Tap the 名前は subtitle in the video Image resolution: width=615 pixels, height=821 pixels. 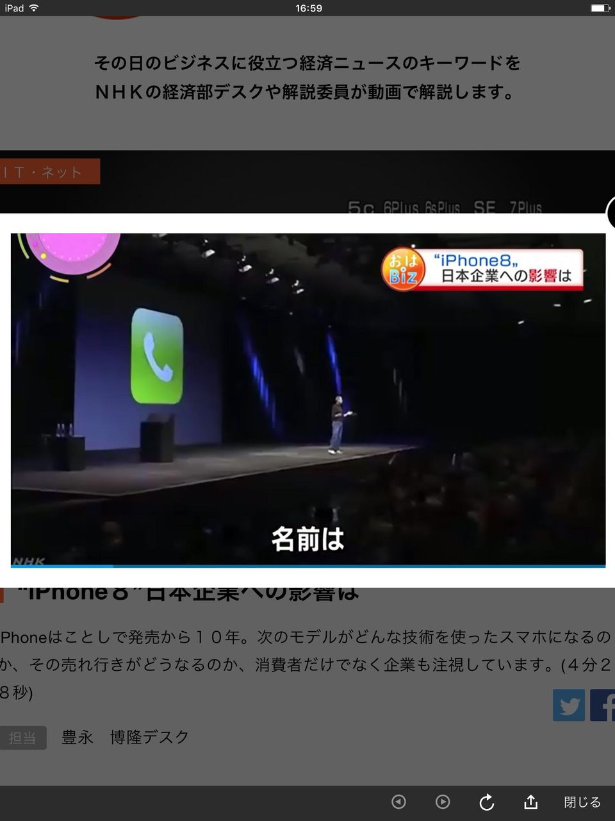[308, 539]
